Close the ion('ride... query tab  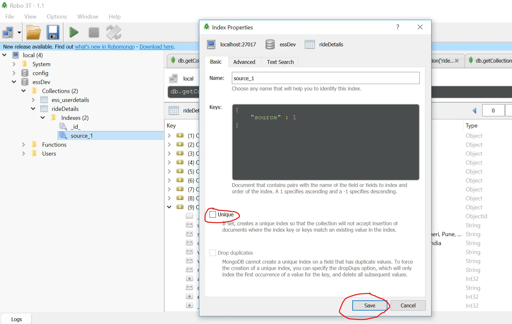point(457,61)
